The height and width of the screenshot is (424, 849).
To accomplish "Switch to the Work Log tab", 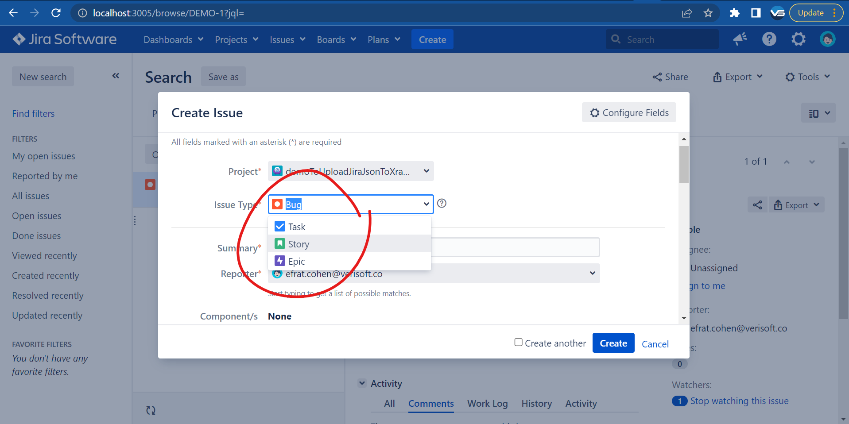I will [488, 404].
